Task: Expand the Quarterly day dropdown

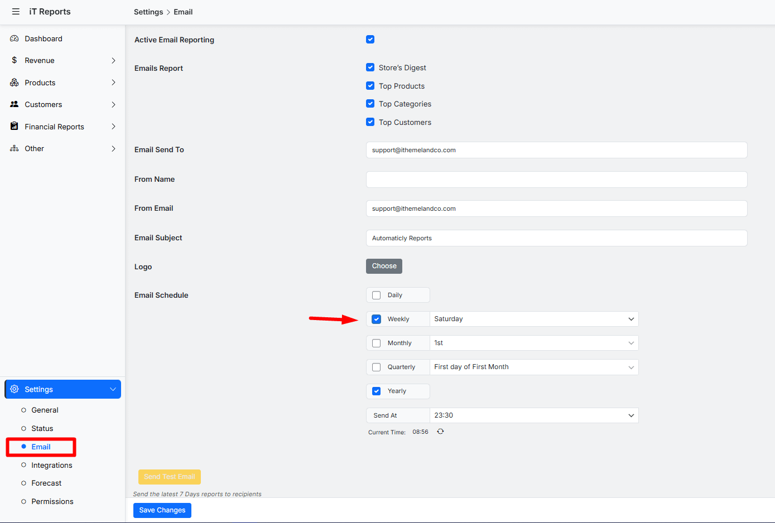Action: 533,367
